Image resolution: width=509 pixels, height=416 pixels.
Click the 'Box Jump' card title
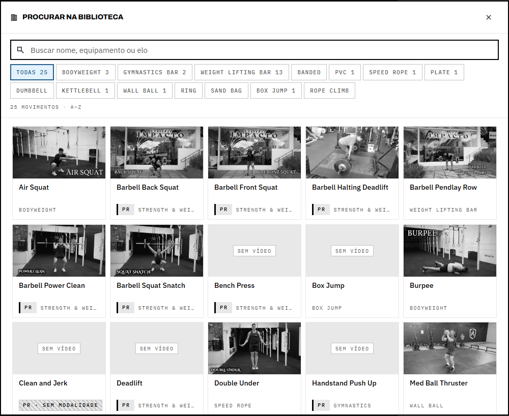328,285
